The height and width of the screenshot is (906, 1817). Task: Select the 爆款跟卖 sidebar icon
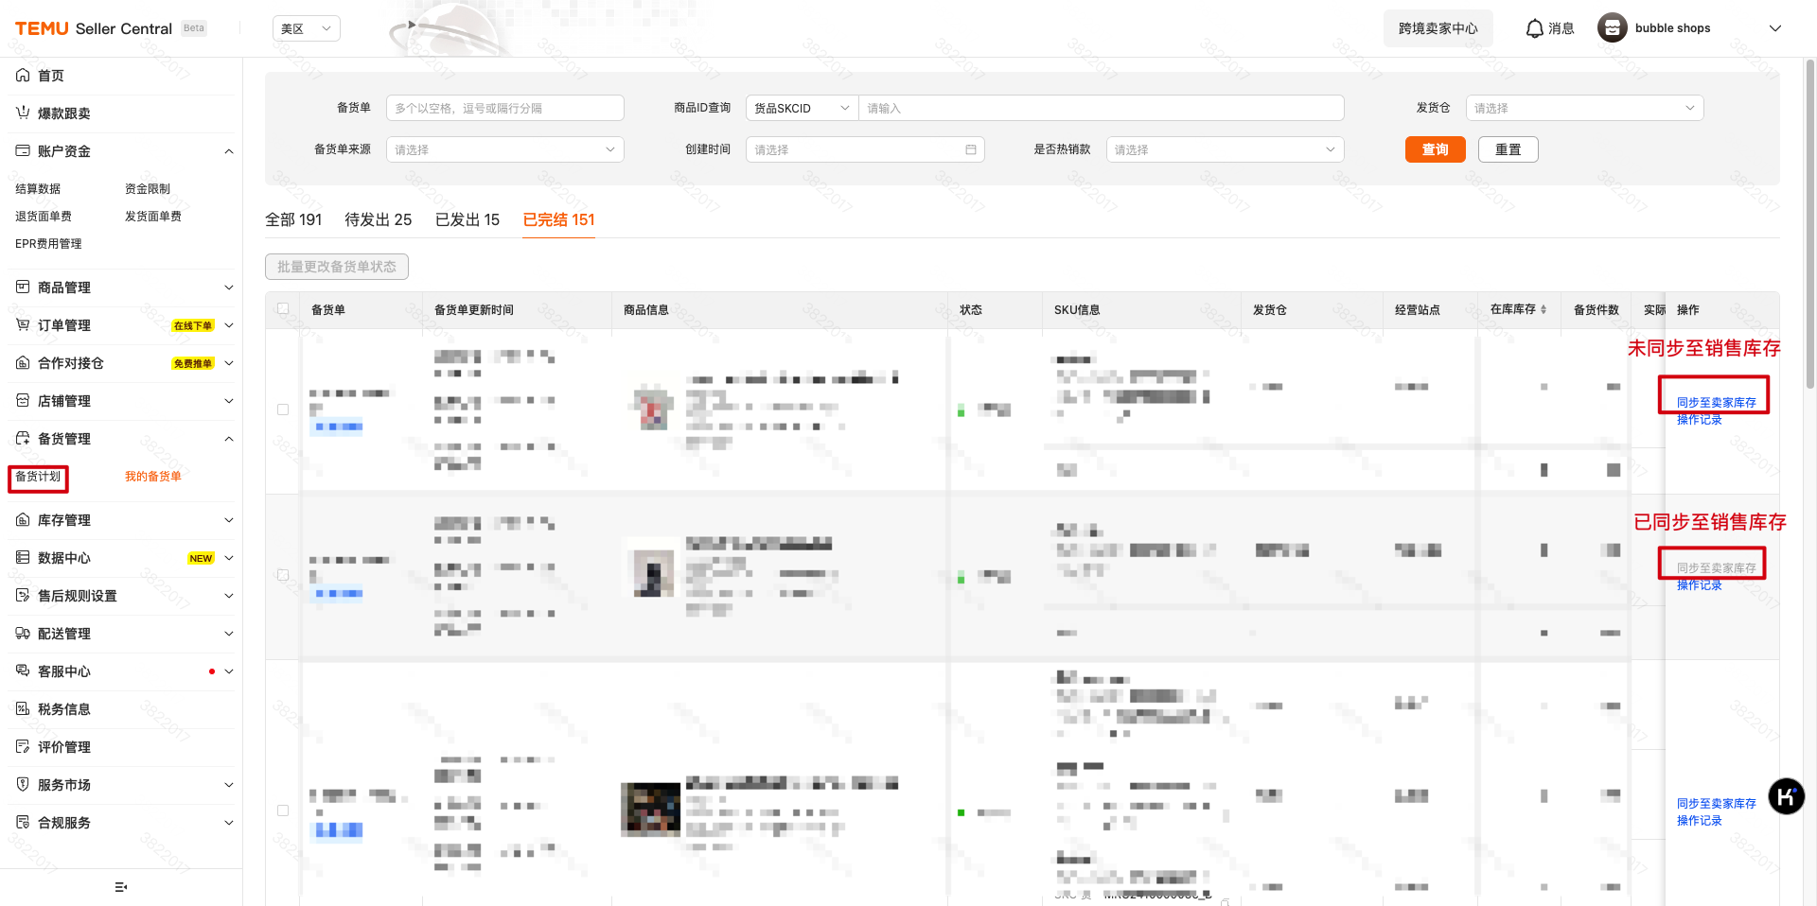23,113
